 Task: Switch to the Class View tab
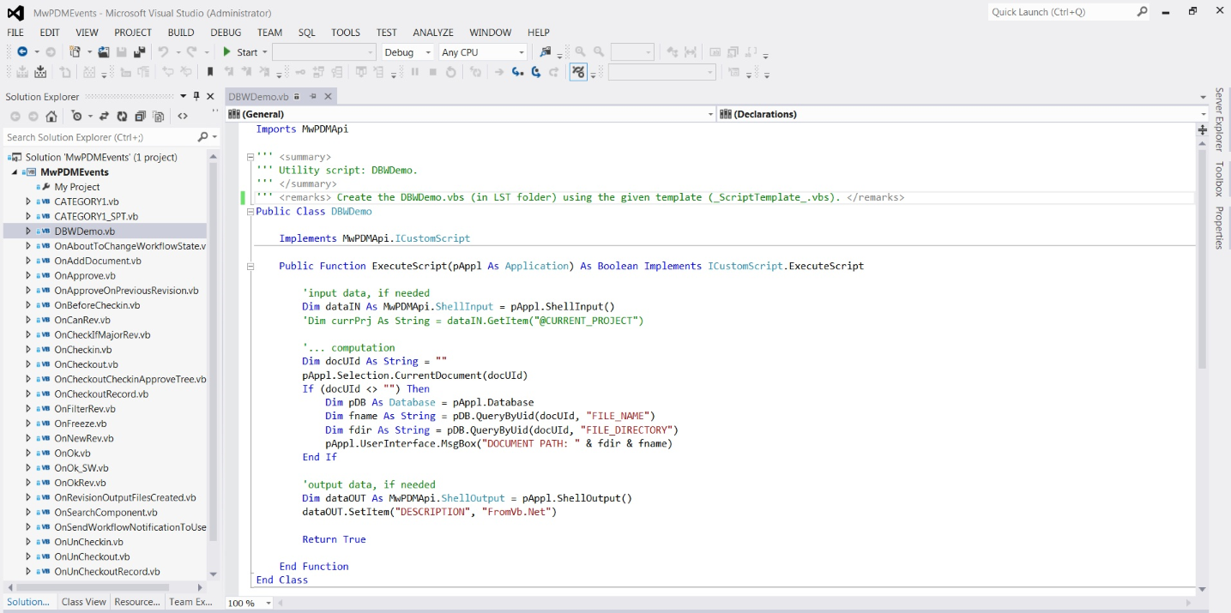pyautogui.click(x=84, y=602)
